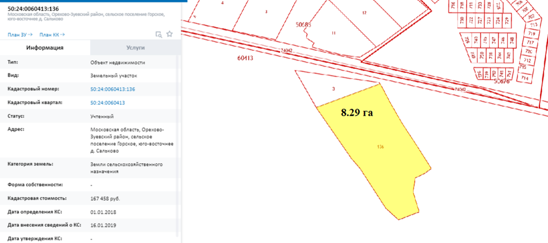Switch to the Услуги tab
This screenshot has width=548, height=243.
point(135,48)
